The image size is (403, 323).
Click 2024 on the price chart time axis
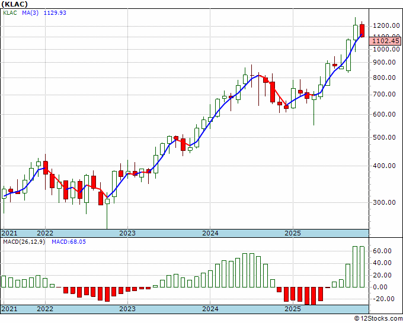(210, 233)
